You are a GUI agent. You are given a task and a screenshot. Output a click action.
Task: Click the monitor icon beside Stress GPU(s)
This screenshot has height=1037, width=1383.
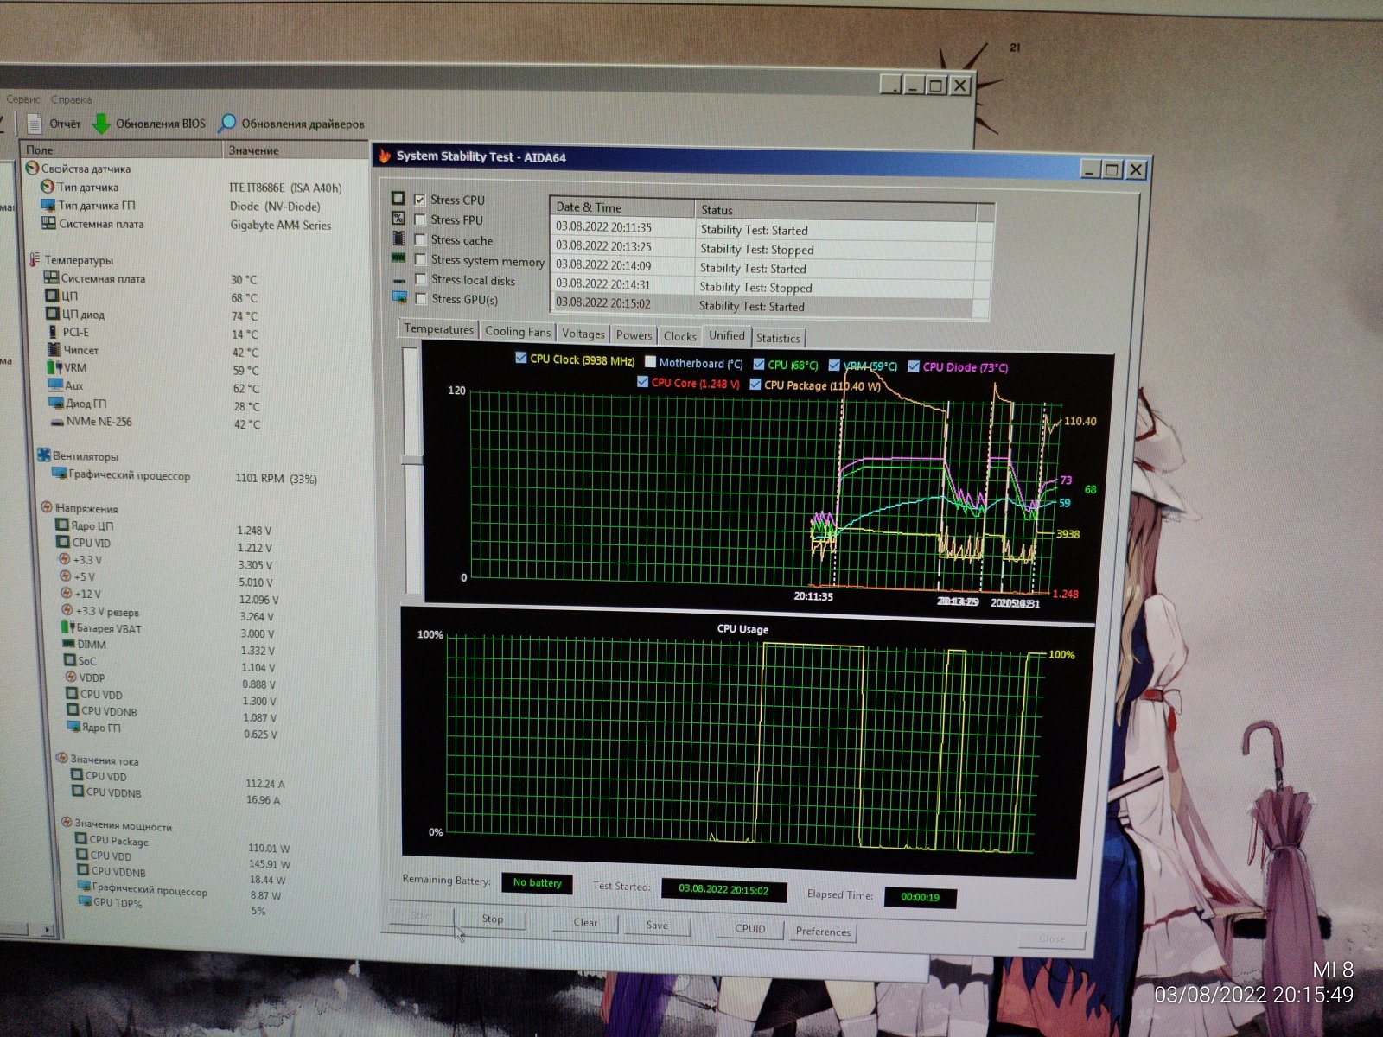tap(398, 297)
